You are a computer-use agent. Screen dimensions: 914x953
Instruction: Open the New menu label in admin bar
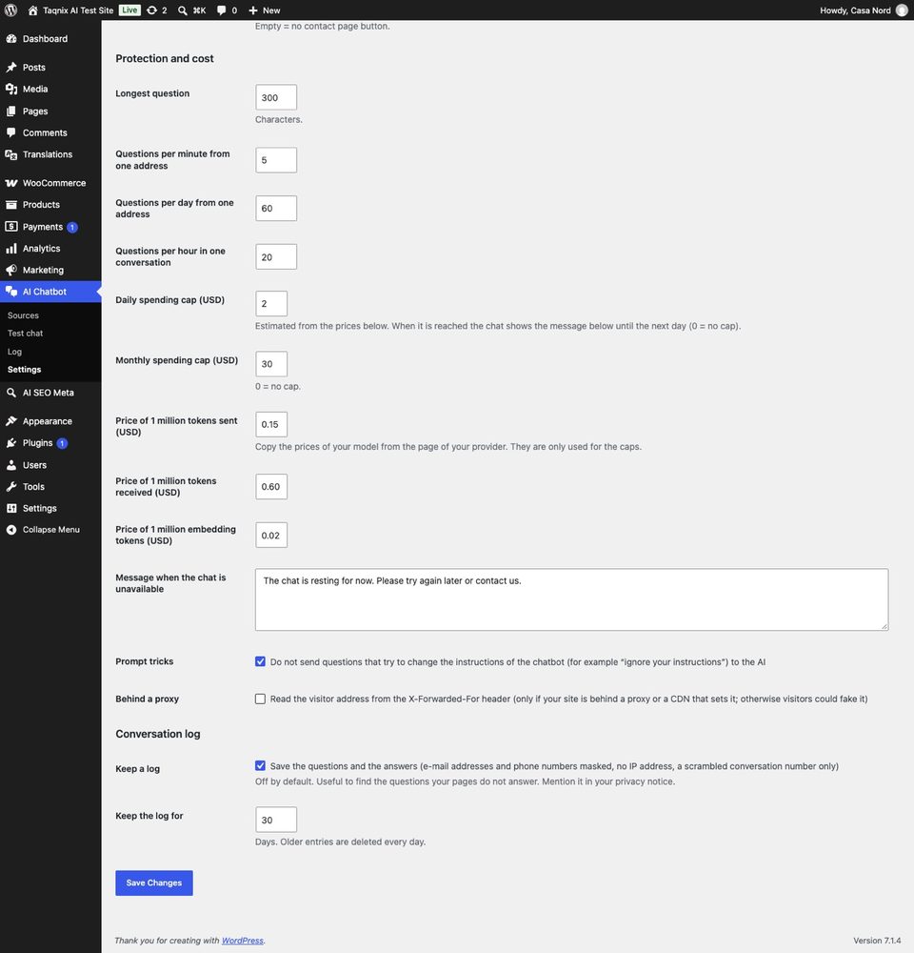click(271, 10)
